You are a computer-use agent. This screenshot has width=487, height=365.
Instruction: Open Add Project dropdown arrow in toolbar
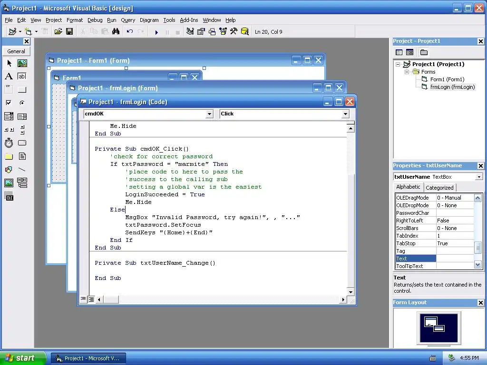[20, 32]
